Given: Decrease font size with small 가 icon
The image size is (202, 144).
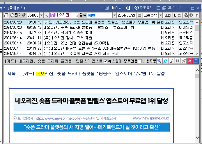Looking at the screenshot, I should [171, 61].
